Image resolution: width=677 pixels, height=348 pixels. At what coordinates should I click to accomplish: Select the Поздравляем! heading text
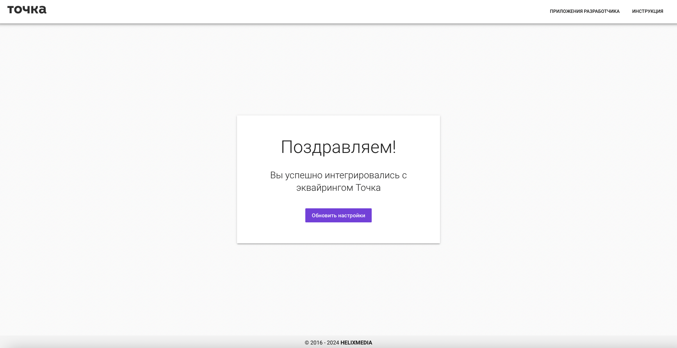click(338, 147)
